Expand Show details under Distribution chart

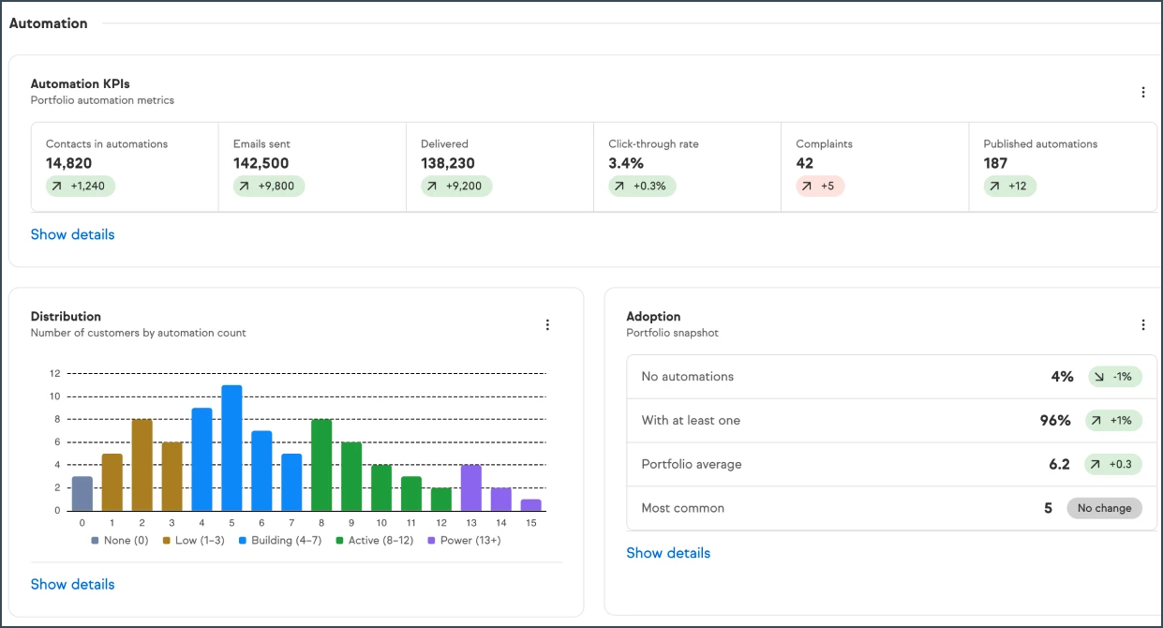72,584
